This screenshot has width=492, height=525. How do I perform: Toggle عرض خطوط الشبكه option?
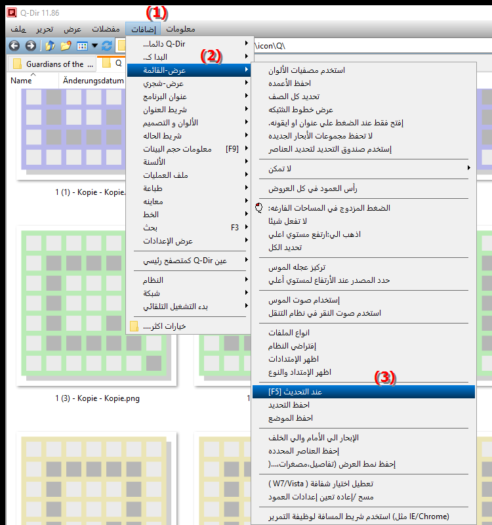click(x=363, y=110)
